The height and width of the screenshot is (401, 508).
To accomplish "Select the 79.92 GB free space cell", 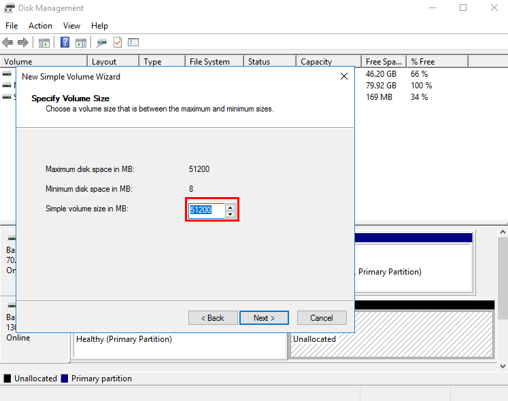I will pos(381,86).
